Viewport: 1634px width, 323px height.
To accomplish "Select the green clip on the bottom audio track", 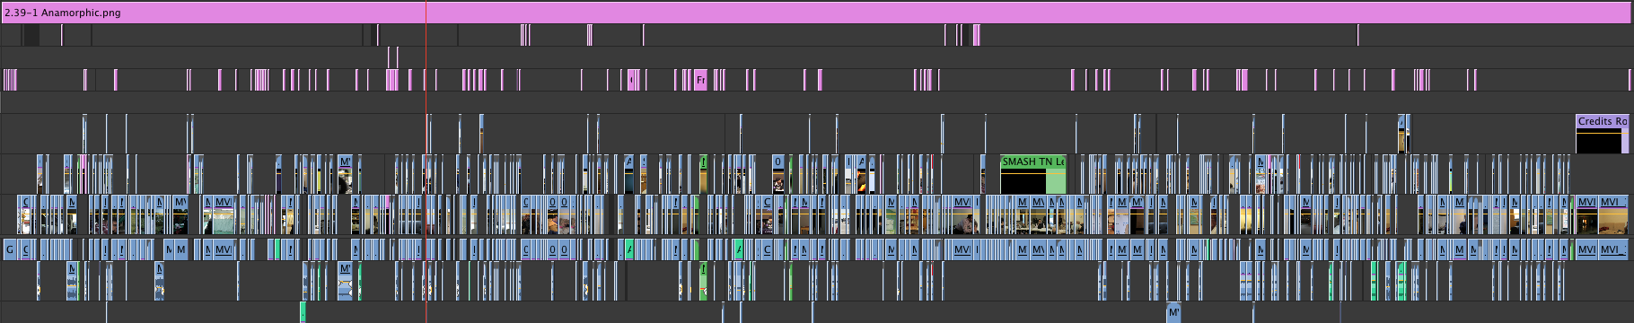I will [303, 313].
